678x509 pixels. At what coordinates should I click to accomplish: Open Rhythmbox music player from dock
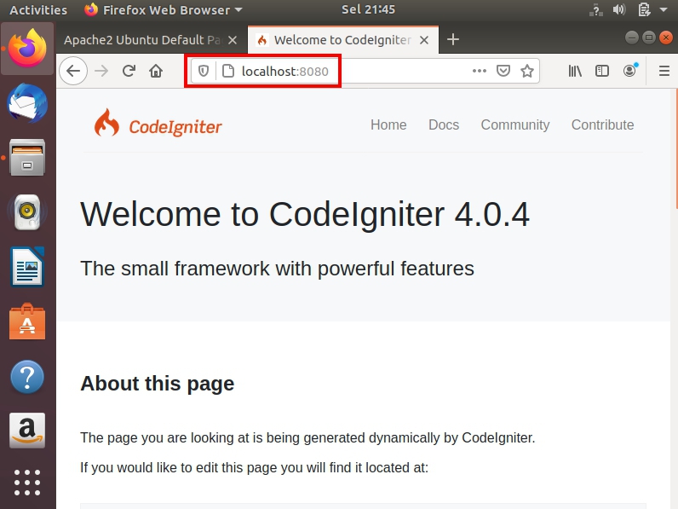tap(27, 212)
